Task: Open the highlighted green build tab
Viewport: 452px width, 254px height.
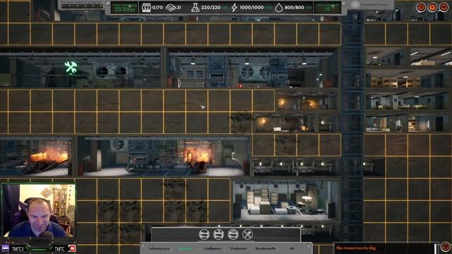Action: coord(186,248)
